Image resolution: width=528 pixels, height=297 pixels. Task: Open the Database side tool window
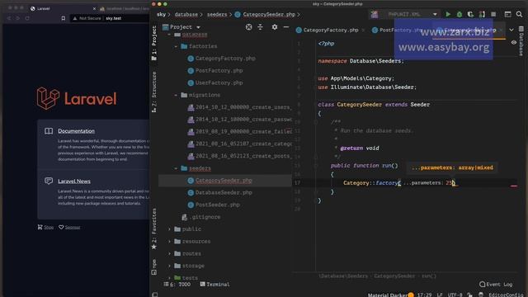click(521, 40)
